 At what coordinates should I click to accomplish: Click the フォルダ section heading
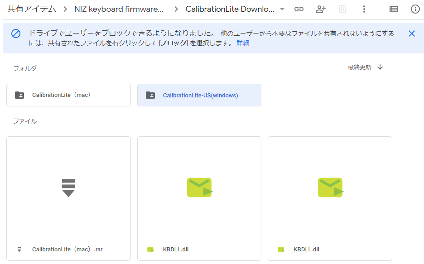(x=25, y=68)
